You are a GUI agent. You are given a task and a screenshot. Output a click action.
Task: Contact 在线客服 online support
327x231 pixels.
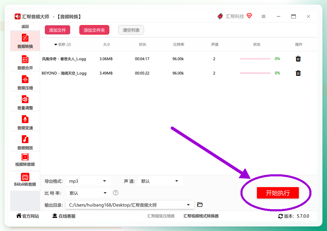[64, 216]
